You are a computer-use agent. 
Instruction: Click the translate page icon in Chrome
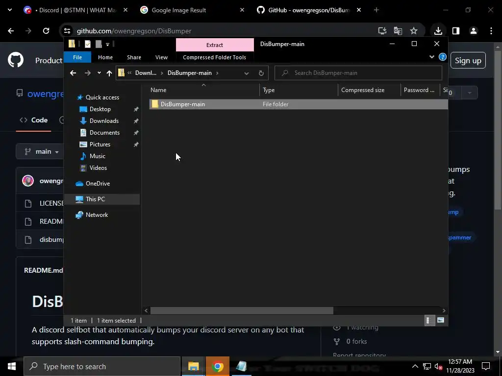[398, 31]
